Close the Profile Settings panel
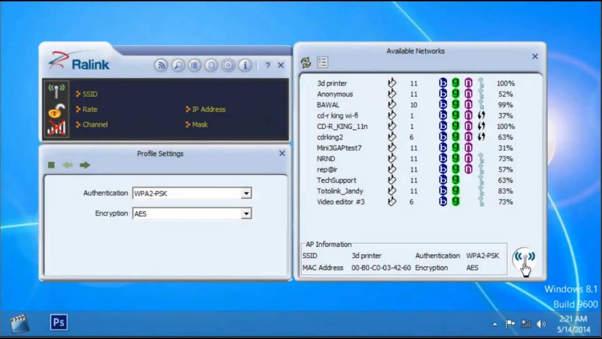Image resolution: width=602 pixels, height=339 pixels. click(282, 153)
